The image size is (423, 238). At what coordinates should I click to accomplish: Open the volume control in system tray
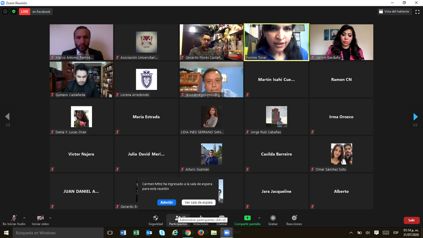(368, 233)
